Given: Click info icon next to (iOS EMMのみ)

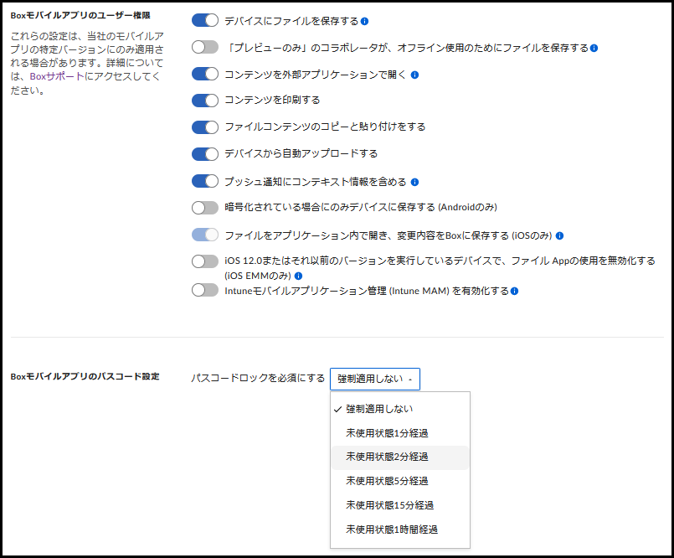Looking at the screenshot, I should coord(298,276).
